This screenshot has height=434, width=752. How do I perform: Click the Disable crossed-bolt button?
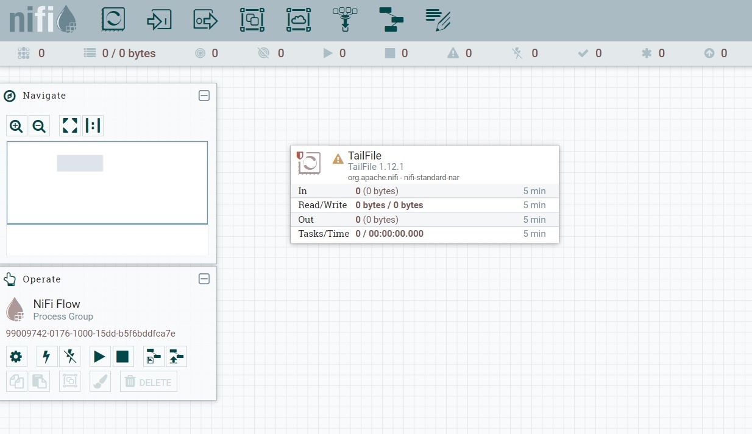(x=70, y=357)
